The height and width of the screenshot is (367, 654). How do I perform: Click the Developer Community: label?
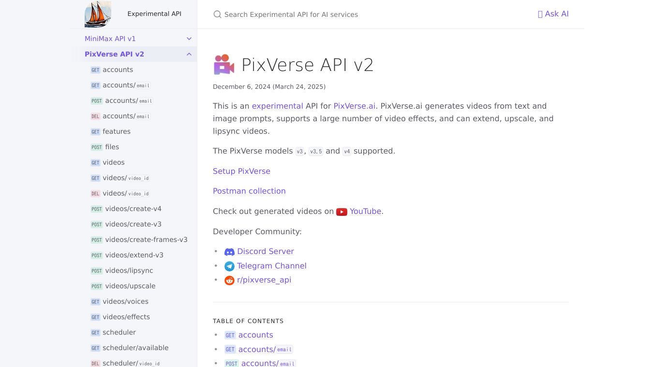[x=257, y=232]
